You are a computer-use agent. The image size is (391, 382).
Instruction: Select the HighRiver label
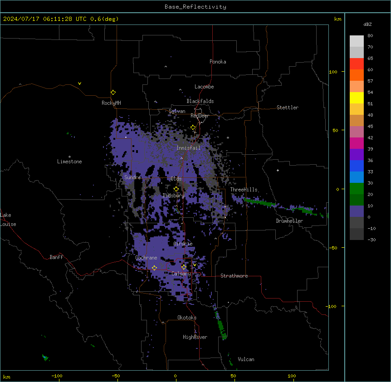tap(195, 337)
